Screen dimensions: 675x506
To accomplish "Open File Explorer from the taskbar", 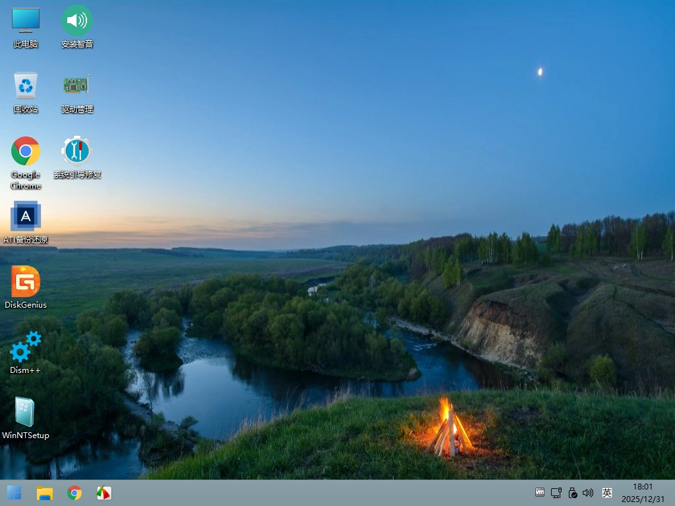I will pos(44,493).
